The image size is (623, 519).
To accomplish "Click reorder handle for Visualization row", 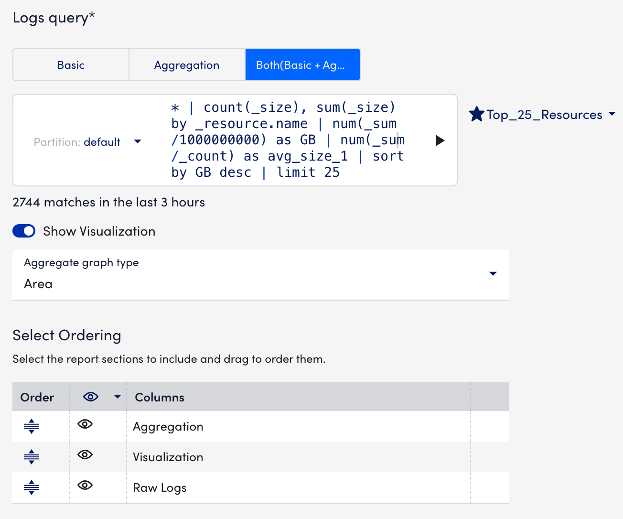I will coord(32,457).
